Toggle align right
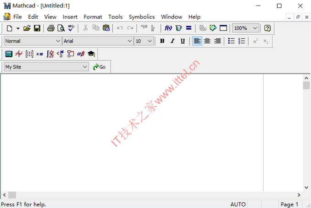311x208 pixels. coord(217,41)
